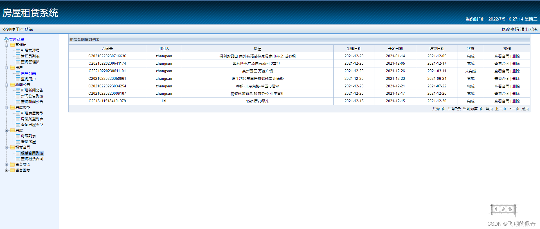Delete the lisi contract row
540x229 pixels.
(x=516, y=101)
